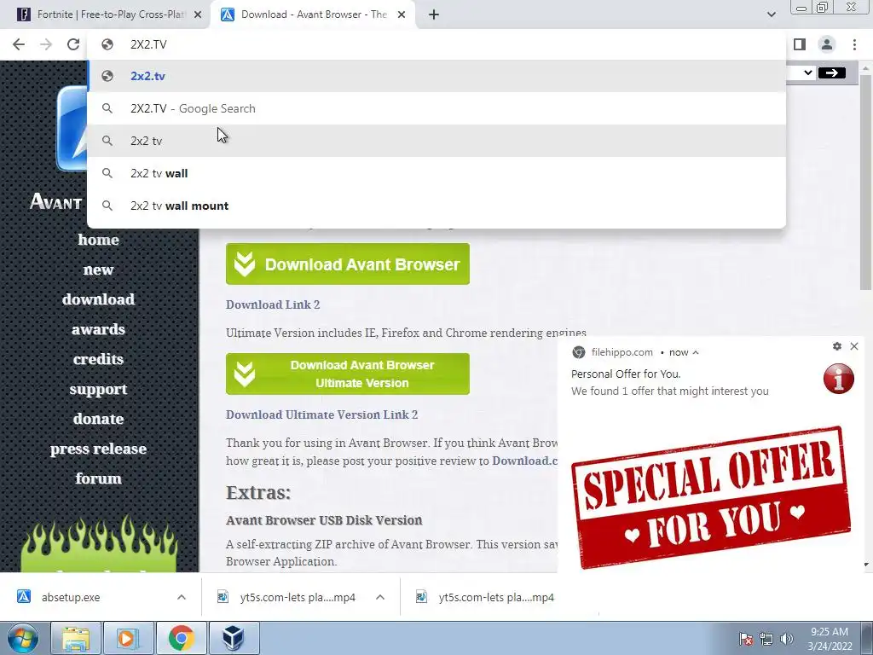Open the VirtualBox taskbar icon
Screen dimensions: 873x655
(234, 638)
